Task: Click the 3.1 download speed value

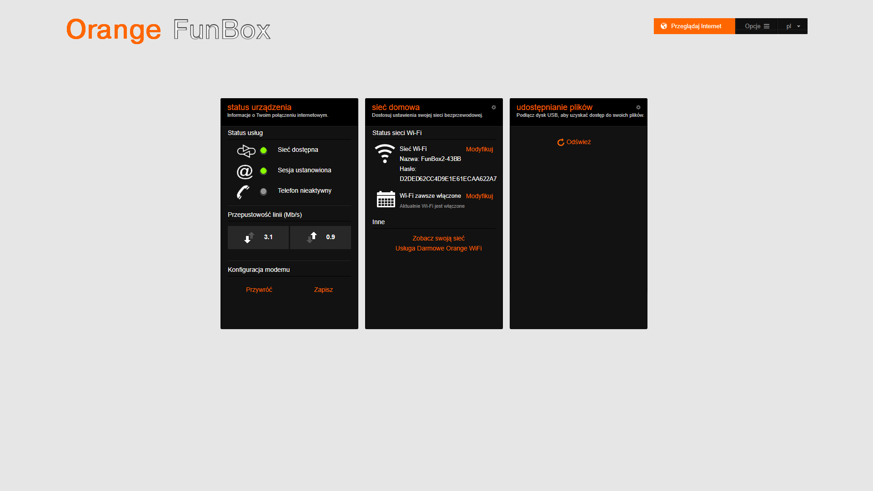Action: (268, 237)
